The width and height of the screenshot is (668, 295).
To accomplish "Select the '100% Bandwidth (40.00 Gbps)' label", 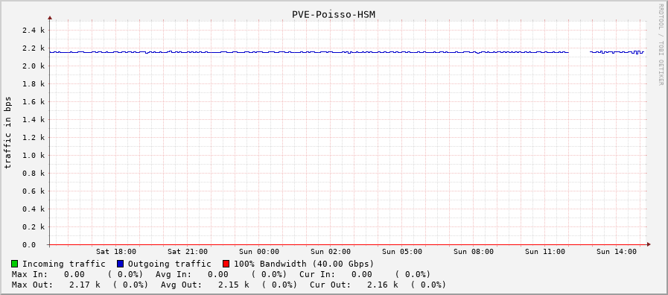I will [304, 264].
